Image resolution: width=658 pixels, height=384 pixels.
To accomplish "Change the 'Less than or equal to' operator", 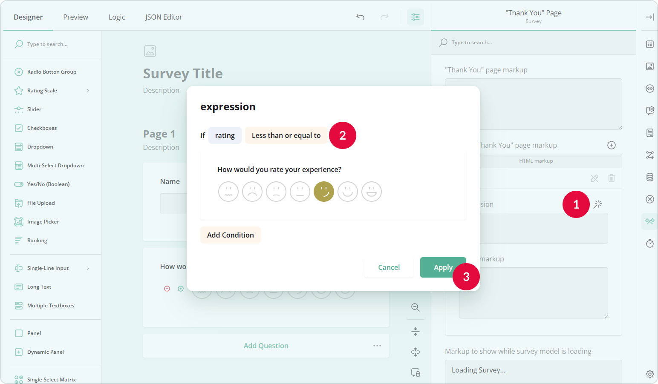I will 286,135.
